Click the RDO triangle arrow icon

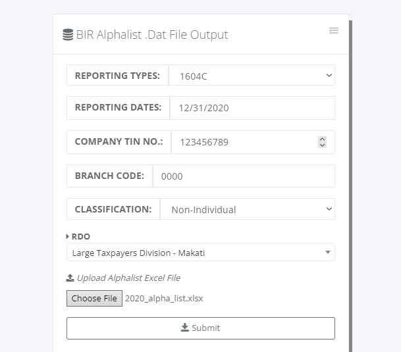click(68, 236)
